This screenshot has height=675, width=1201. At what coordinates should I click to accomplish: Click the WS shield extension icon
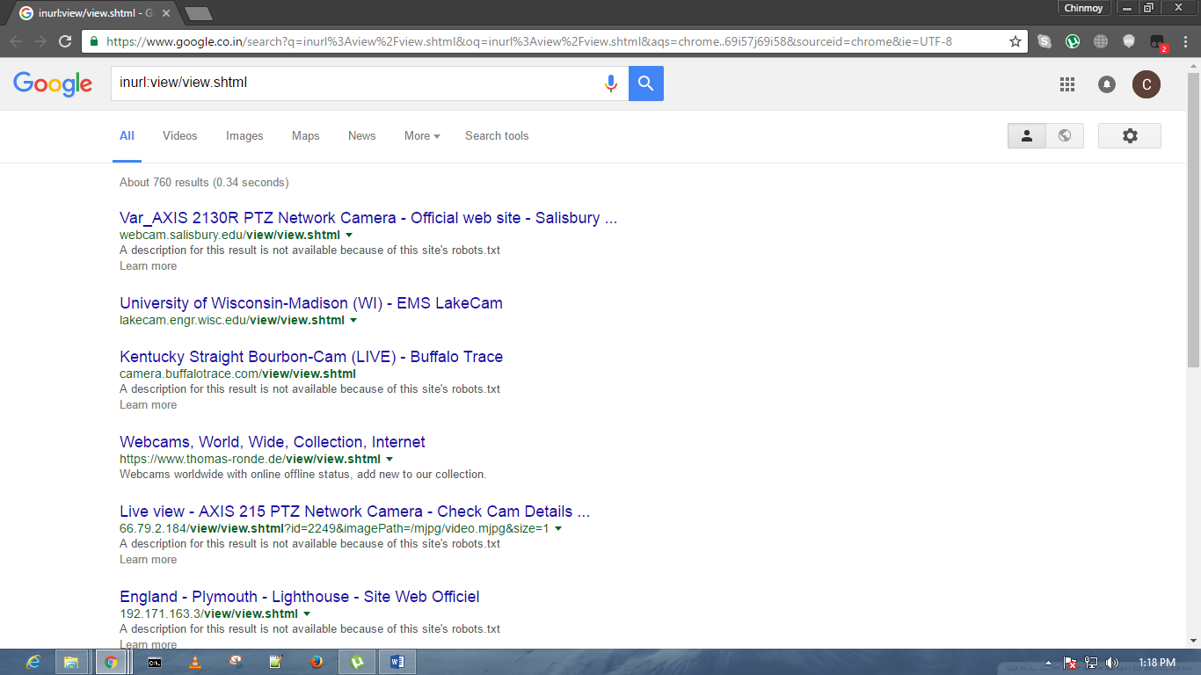[x=1129, y=41]
